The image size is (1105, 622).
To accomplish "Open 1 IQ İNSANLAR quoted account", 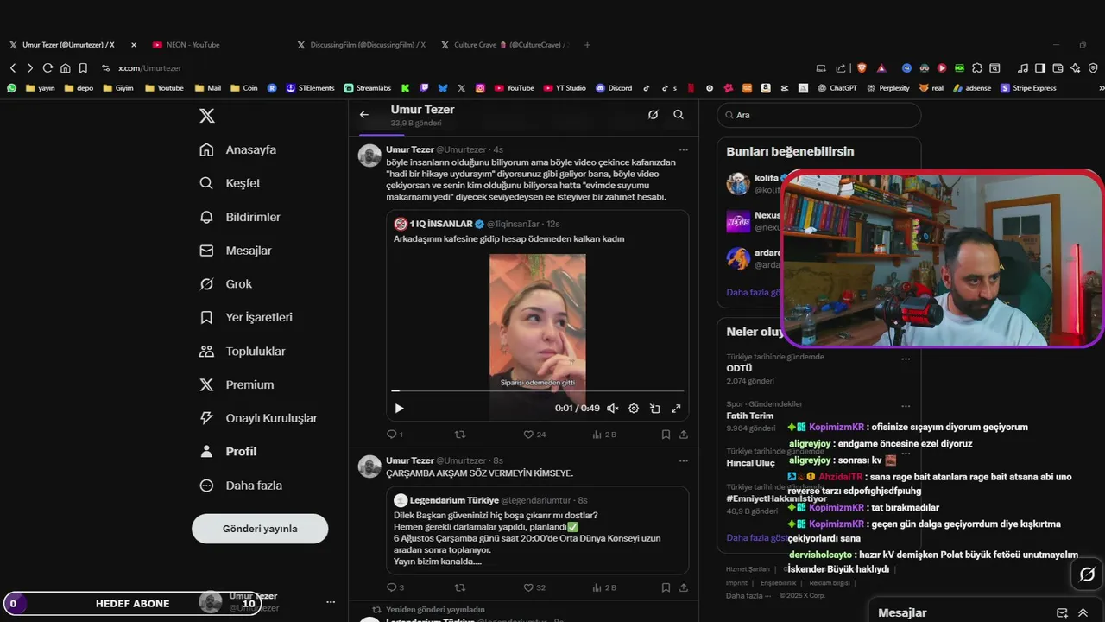I will (441, 224).
